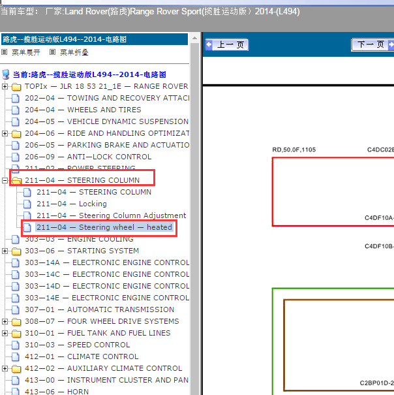
Task: Select 211-04 Steering wheel heated
Action: (x=104, y=227)
